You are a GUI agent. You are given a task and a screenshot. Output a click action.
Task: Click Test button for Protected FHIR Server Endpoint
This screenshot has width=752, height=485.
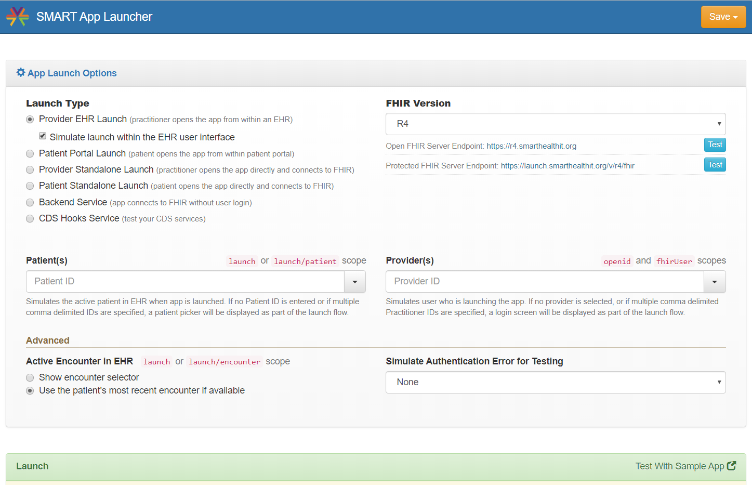tap(715, 165)
